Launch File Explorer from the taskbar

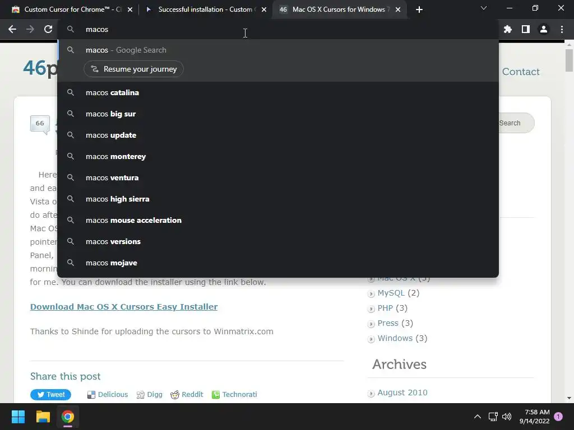[x=43, y=417]
